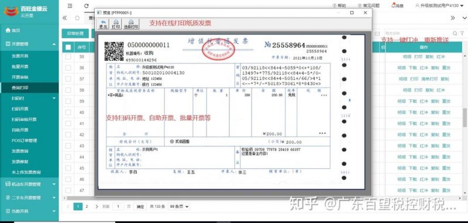Click the 操作 column header
Image resolution: width=468 pixels, height=223 pixels.
pyautogui.click(x=424, y=47)
